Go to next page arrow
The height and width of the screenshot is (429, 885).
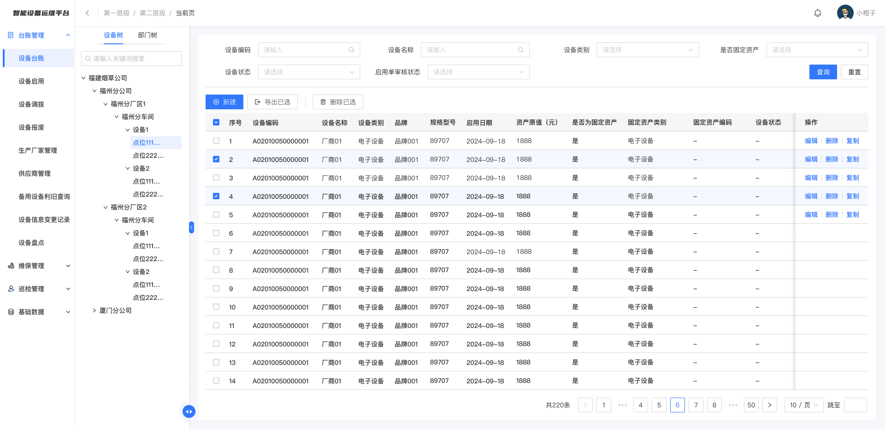click(x=770, y=405)
